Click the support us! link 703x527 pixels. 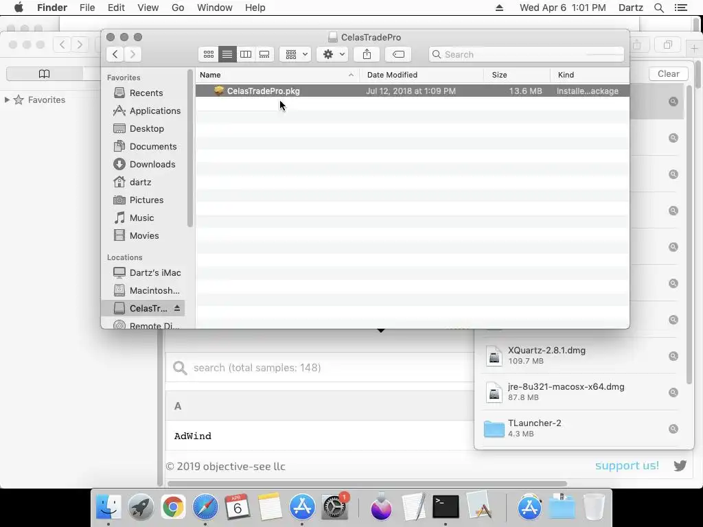pos(627,465)
